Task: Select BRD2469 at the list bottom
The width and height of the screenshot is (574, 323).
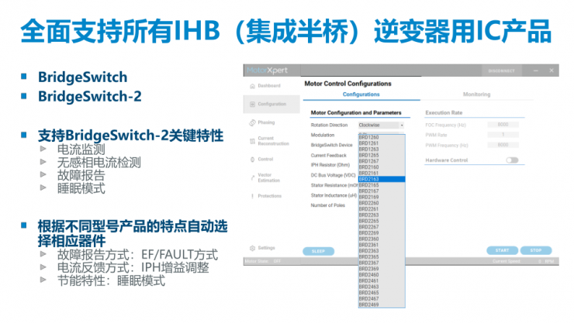Action: pyautogui.click(x=381, y=304)
